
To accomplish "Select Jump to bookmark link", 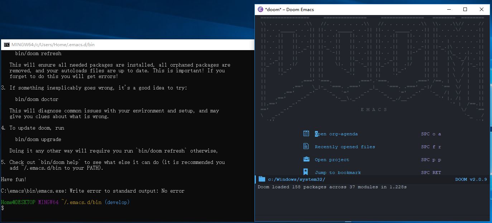I will (338, 173).
